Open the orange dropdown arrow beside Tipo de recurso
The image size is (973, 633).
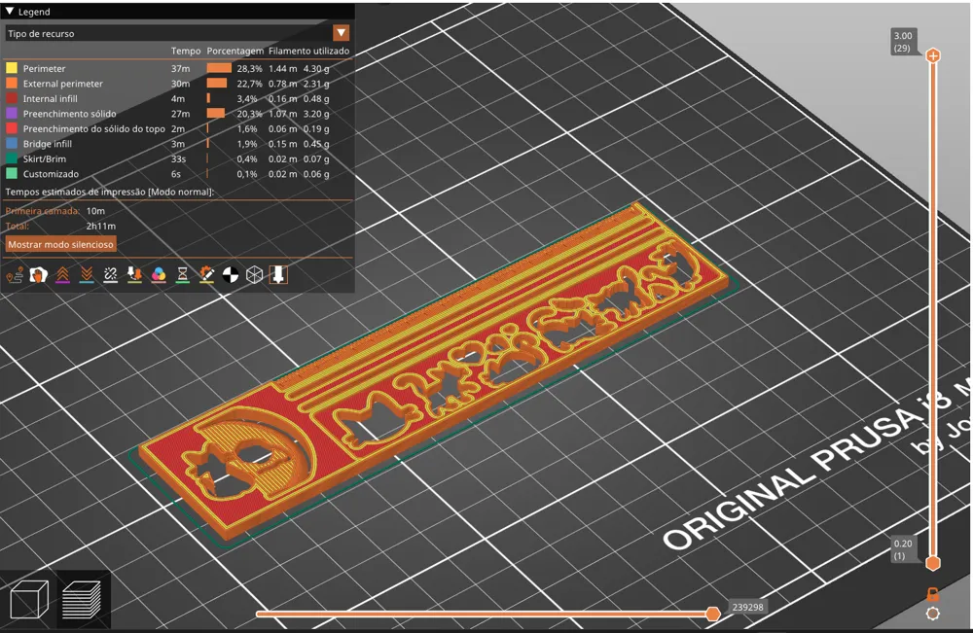click(341, 33)
